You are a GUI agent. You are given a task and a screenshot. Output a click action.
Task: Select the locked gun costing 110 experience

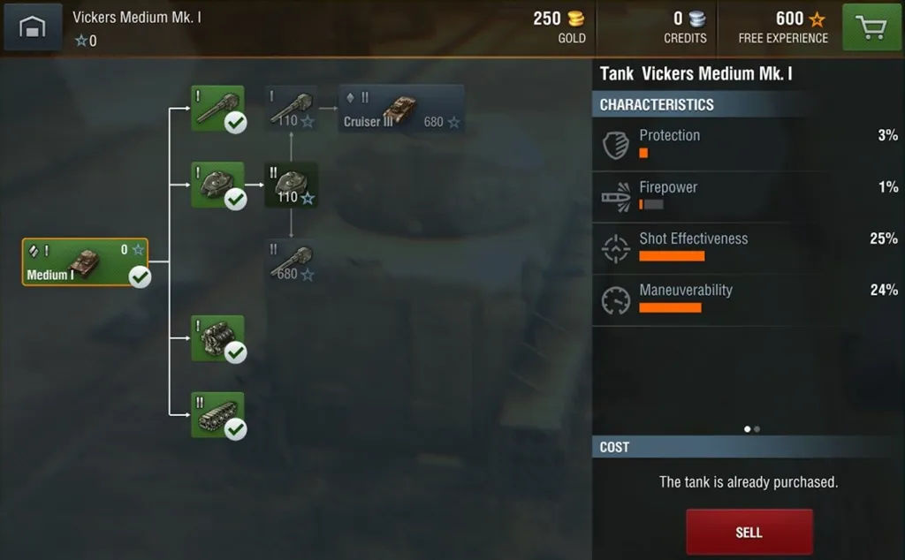pyautogui.click(x=292, y=109)
